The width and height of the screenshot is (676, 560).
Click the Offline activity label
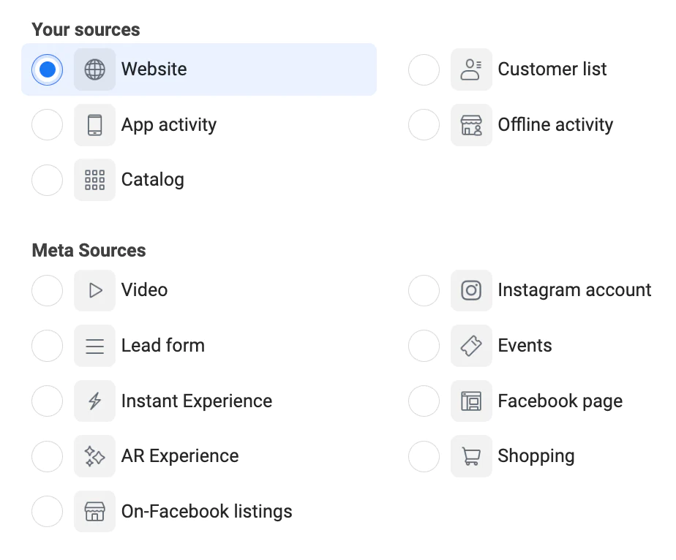pyautogui.click(x=555, y=125)
